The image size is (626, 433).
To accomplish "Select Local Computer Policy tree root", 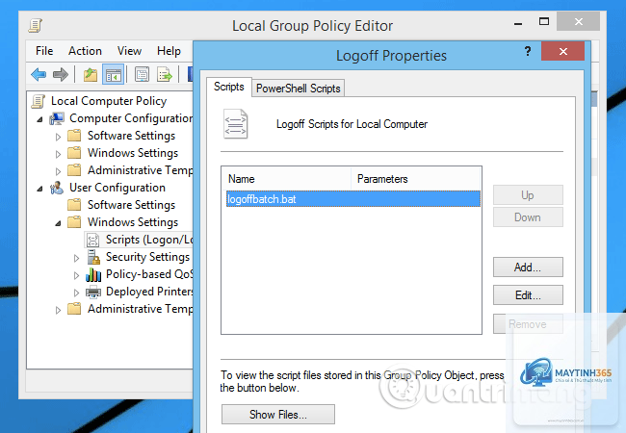I will click(109, 101).
